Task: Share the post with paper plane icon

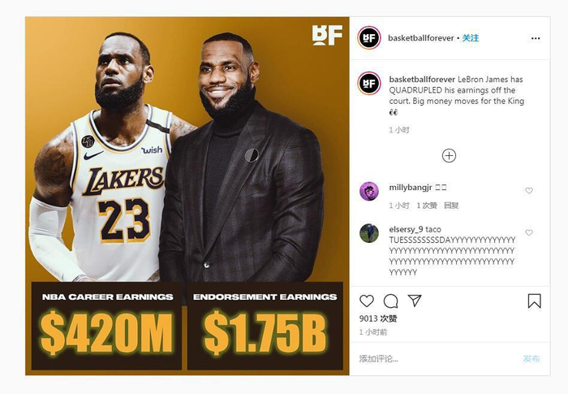Action: click(x=415, y=301)
